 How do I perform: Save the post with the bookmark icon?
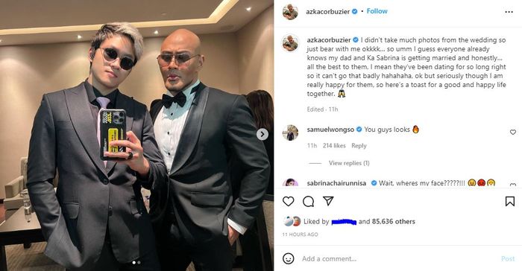509,201
